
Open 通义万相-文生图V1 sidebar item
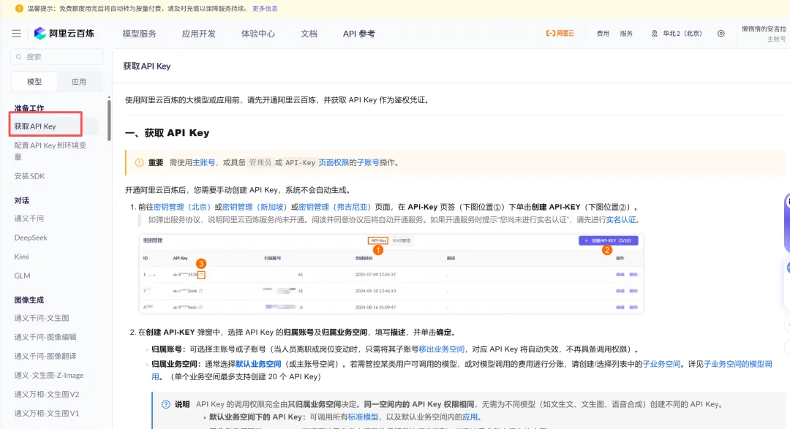tap(46, 414)
